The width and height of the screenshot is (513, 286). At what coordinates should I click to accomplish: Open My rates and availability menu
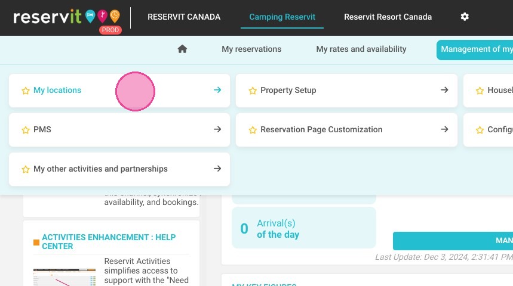coord(361,49)
